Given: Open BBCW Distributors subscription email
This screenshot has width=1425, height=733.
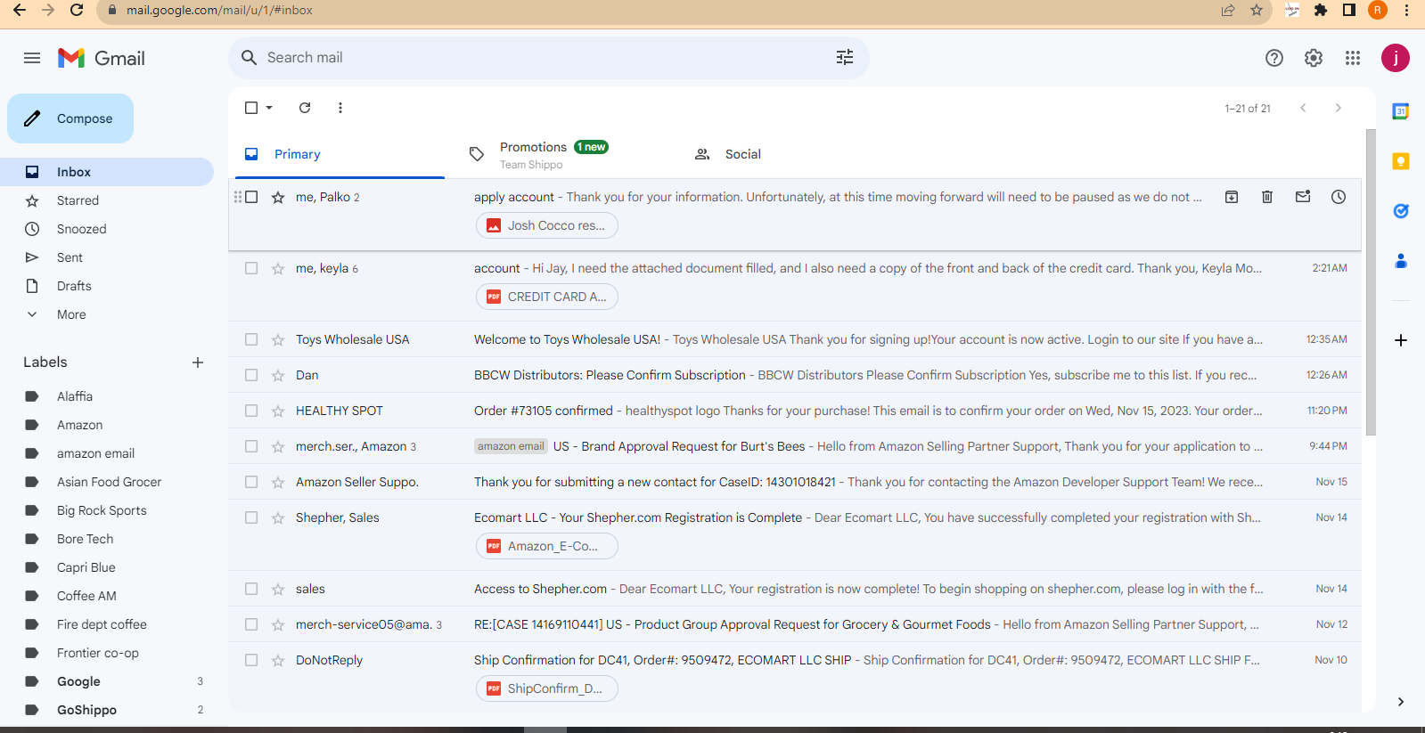Looking at the screenshot, I should (x=795, y=375).
